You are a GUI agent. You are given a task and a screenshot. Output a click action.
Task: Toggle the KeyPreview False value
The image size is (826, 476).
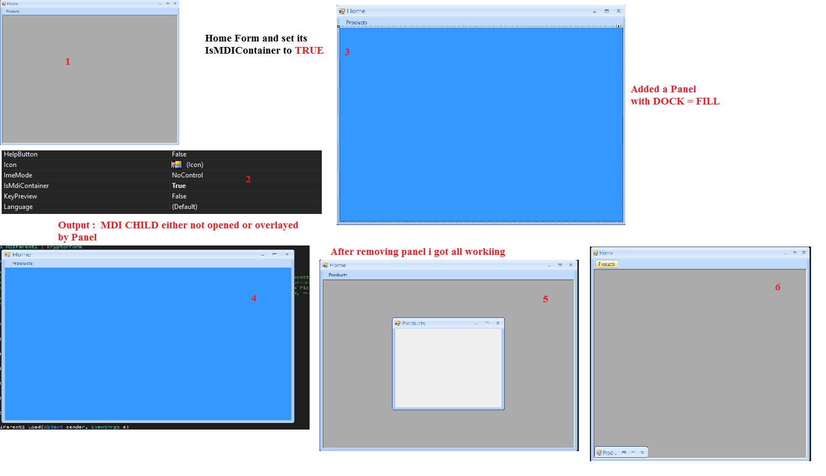pos(179,196)
